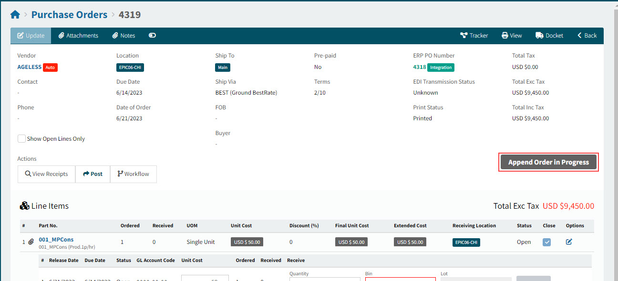618x281 pixels.
Task: Open the Tracker view
Action: [x=474, y=36]
